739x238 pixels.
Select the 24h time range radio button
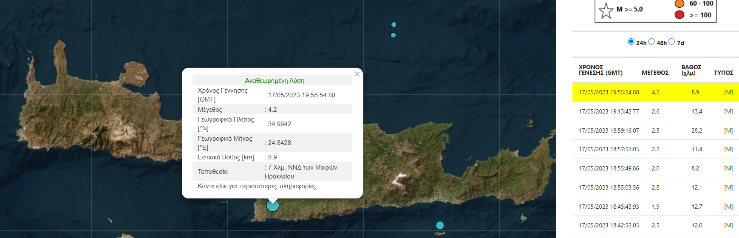pyautogui.click(x=631, y=42)
